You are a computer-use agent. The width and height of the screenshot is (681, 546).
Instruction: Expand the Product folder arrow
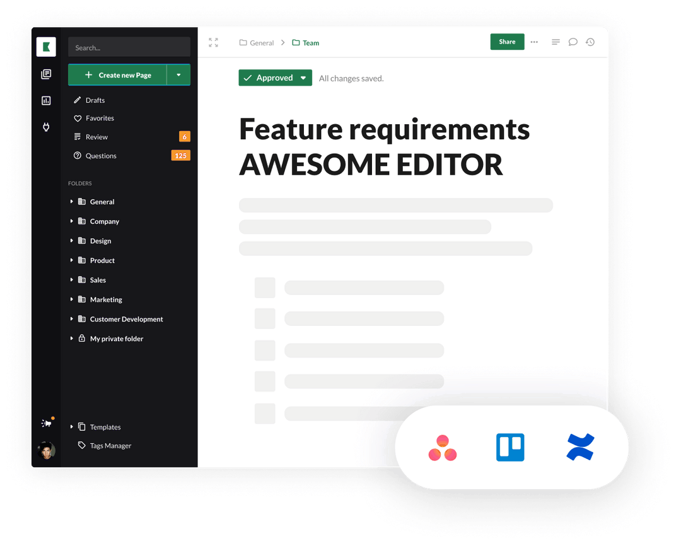point(72,260)
